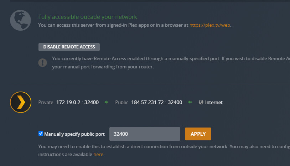This screenshot has width=290, height=166.
Task: Click the public IP address 184.57.231.72
Action: (147, 103)
